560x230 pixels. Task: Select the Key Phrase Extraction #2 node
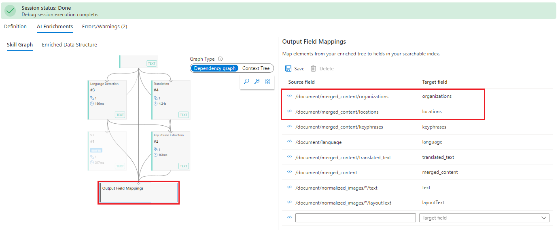pyautogui.click(x=171, y=151)
